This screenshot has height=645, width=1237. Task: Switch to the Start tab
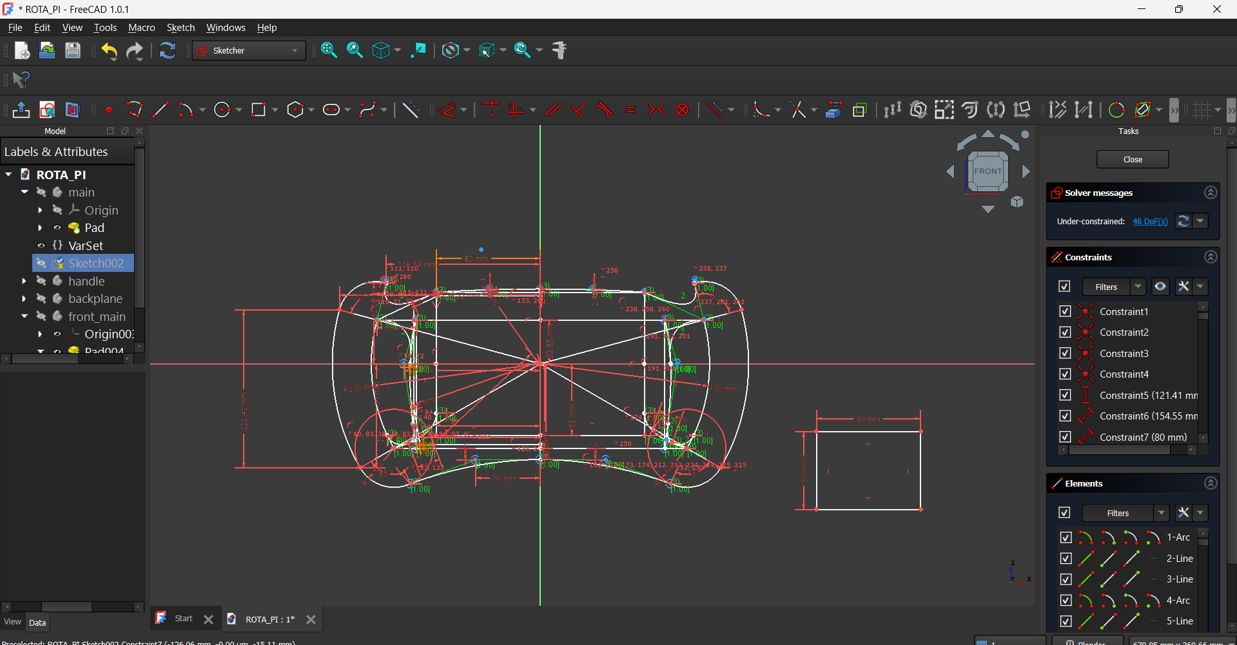pyautogui.click(x=183, y=619)
